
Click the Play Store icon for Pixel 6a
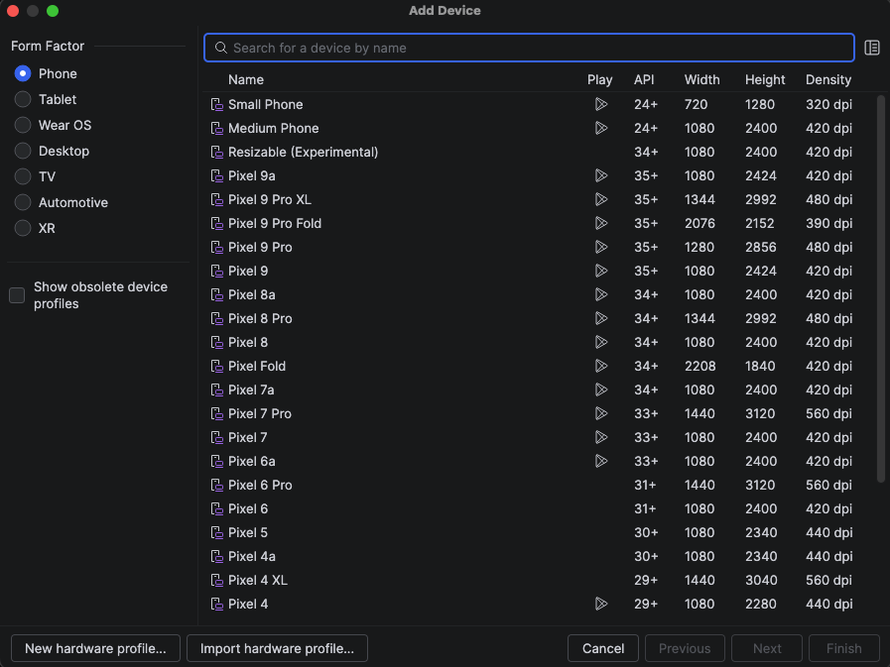601,461
